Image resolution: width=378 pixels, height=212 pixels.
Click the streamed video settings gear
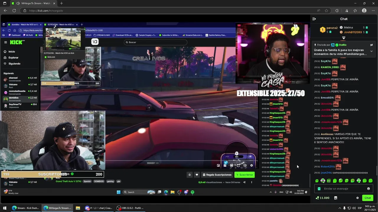252,165
